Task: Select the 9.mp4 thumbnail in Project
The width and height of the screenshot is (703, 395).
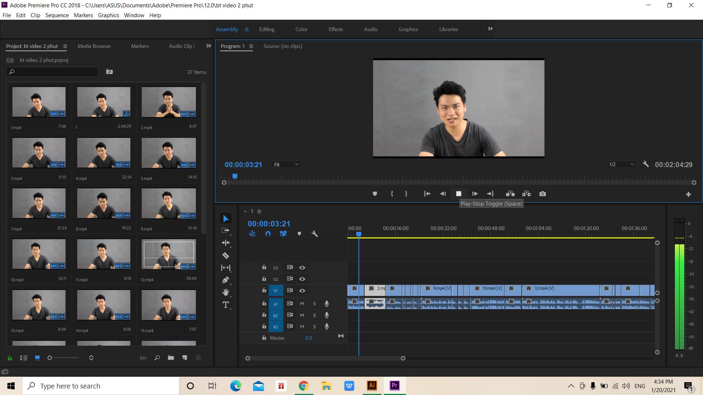Action: point(169,204)
